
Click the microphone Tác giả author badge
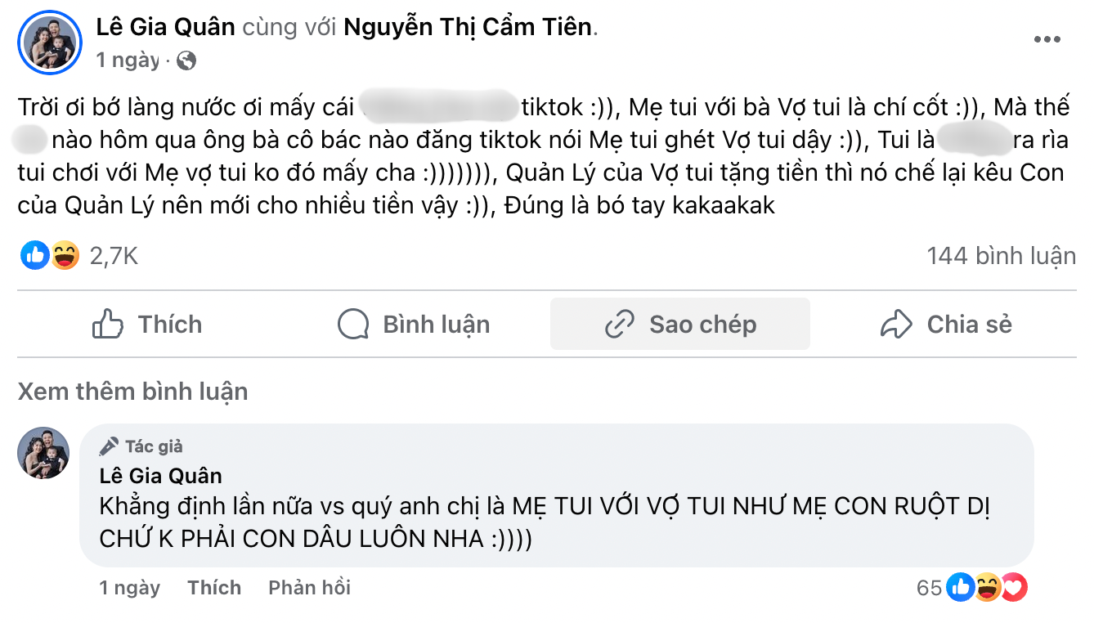[x=109, y=446]
